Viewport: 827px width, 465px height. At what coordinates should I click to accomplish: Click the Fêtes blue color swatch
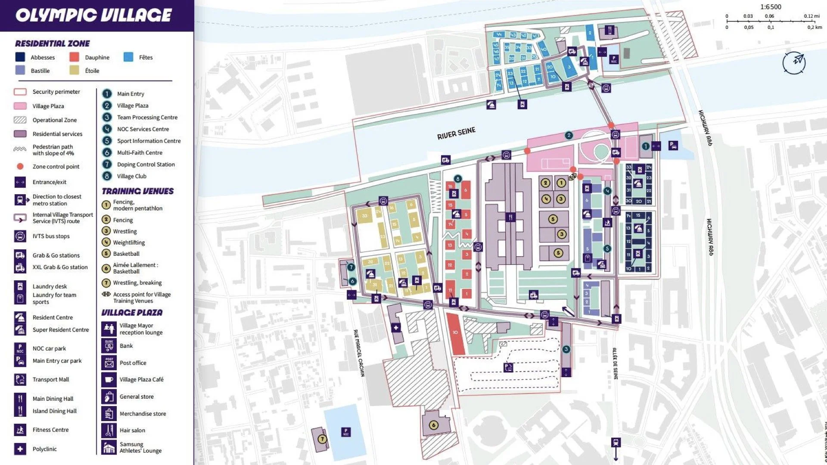pos(128,57)
